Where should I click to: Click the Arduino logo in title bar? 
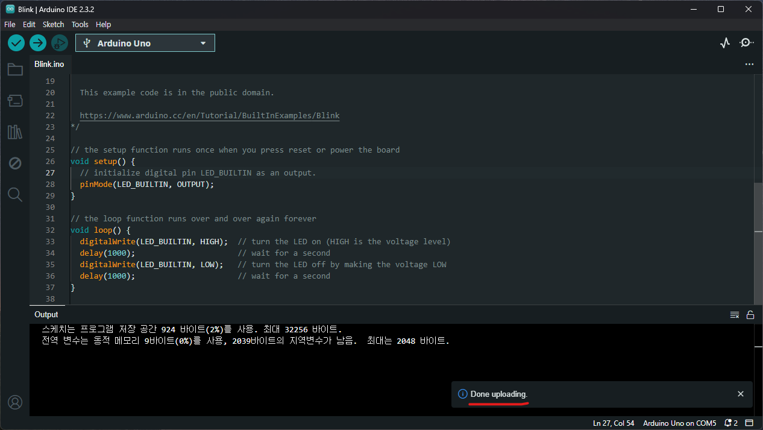10,9
